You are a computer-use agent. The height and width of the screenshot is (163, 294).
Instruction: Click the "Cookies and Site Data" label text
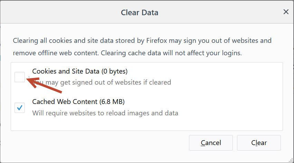pos(65,71)
